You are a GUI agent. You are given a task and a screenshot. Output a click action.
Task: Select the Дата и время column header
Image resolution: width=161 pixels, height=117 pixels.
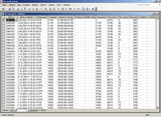[x=27, y=17]
